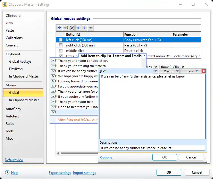Close the Text editor with red X button

pyautogui.click(x=204, y=71)
